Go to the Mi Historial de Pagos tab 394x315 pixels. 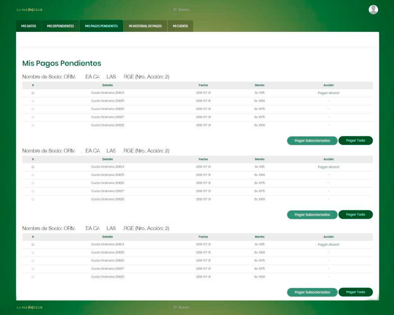pyautogui.click(x=145, y=26)
